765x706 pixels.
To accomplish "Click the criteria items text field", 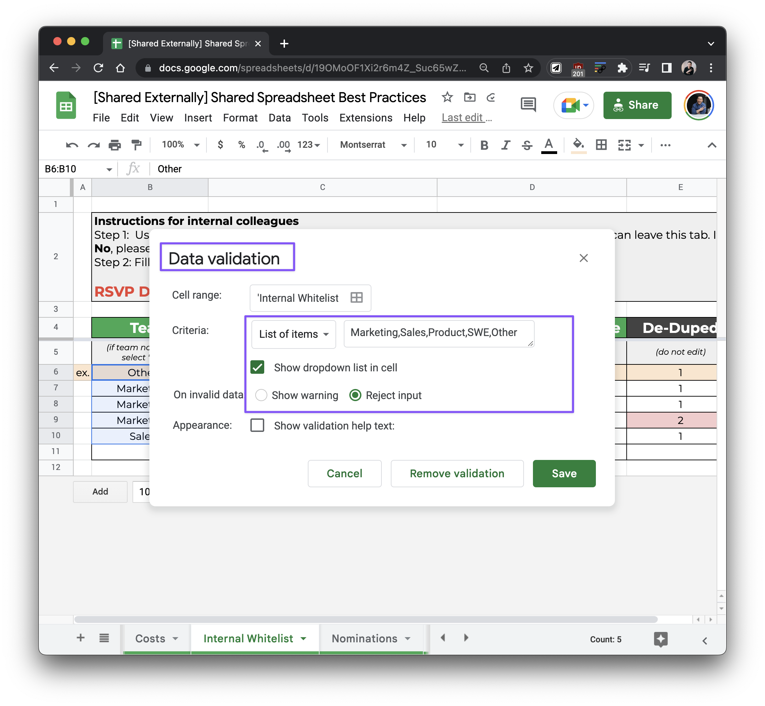I will (x=438, y=333).
